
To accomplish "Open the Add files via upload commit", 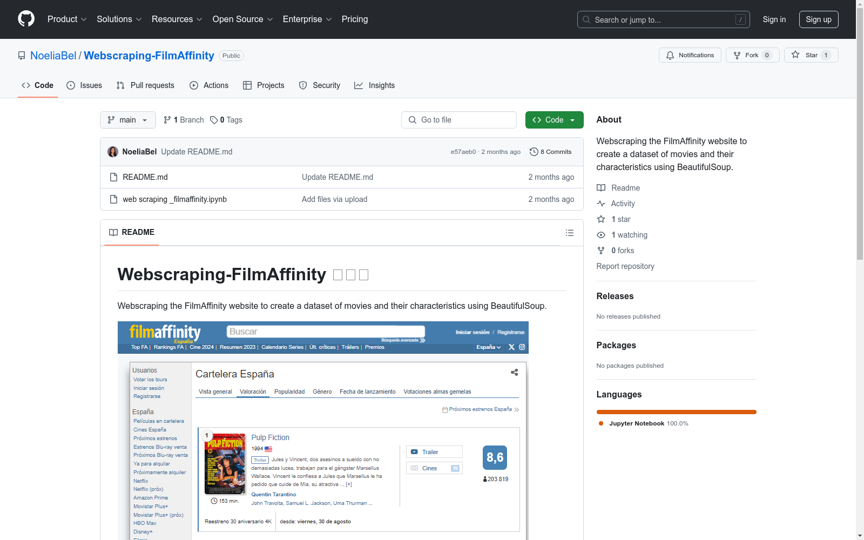I will pos(334,199).
